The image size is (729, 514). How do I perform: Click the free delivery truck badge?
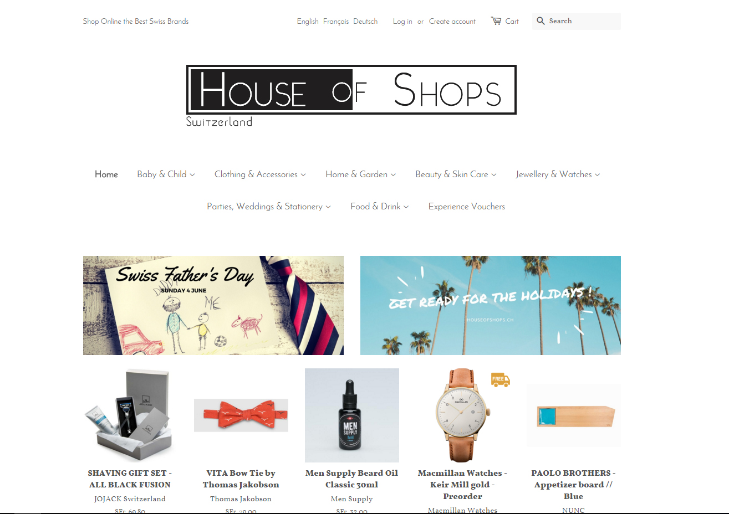click(501, 379)
